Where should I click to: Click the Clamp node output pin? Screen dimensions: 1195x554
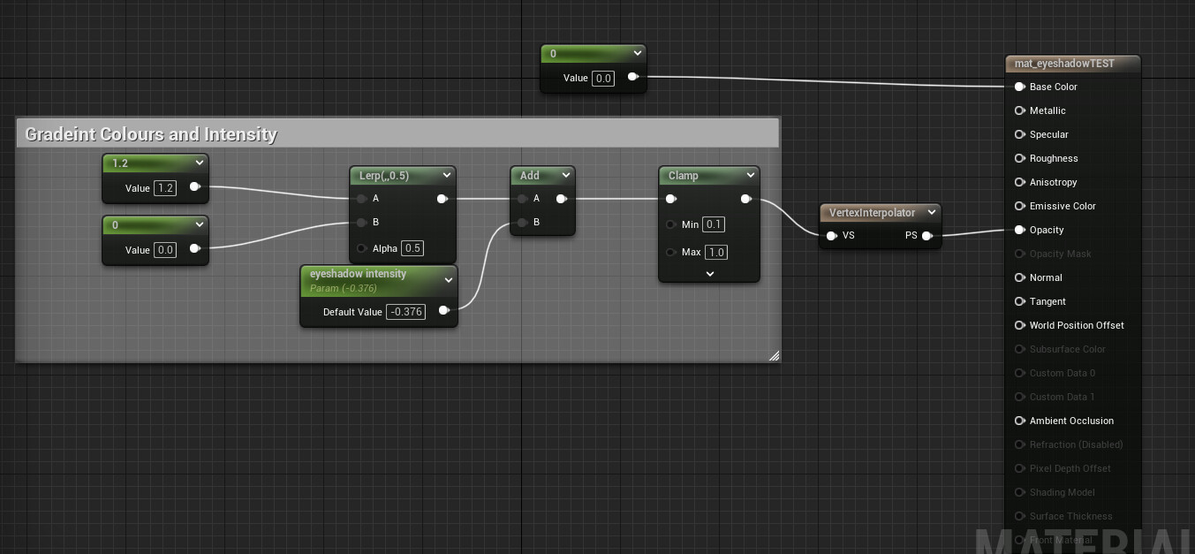click(746, 199)
